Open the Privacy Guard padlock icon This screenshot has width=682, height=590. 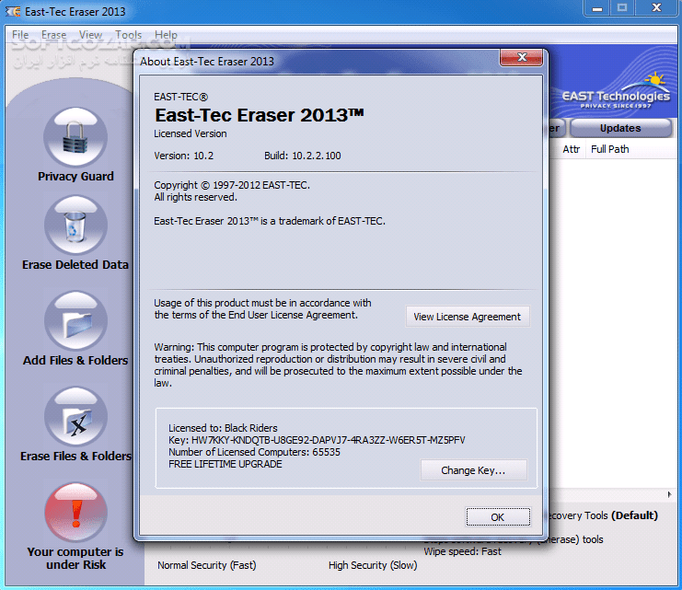pyautogui.click(x=75, y=137)
